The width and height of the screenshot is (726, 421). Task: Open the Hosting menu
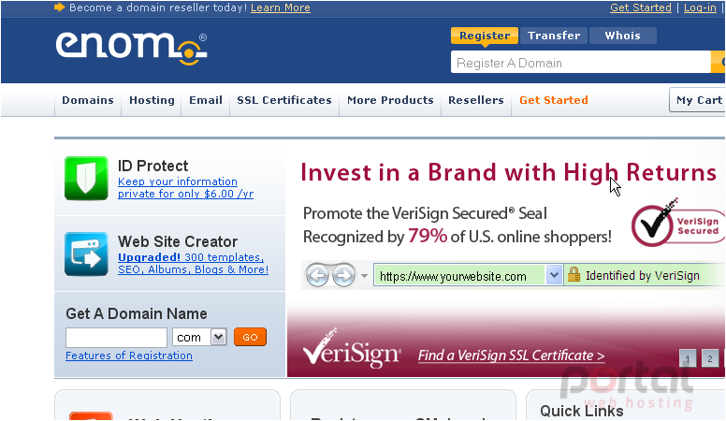click(152, 100)
